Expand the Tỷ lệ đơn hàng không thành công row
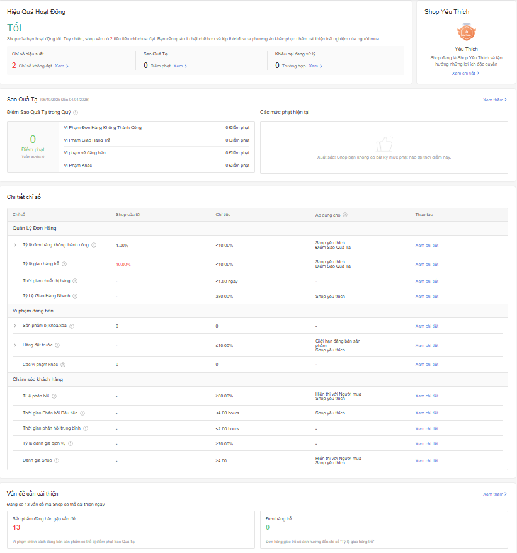The image size is (517, 553). pyautogui.click(x=15, y=245)
